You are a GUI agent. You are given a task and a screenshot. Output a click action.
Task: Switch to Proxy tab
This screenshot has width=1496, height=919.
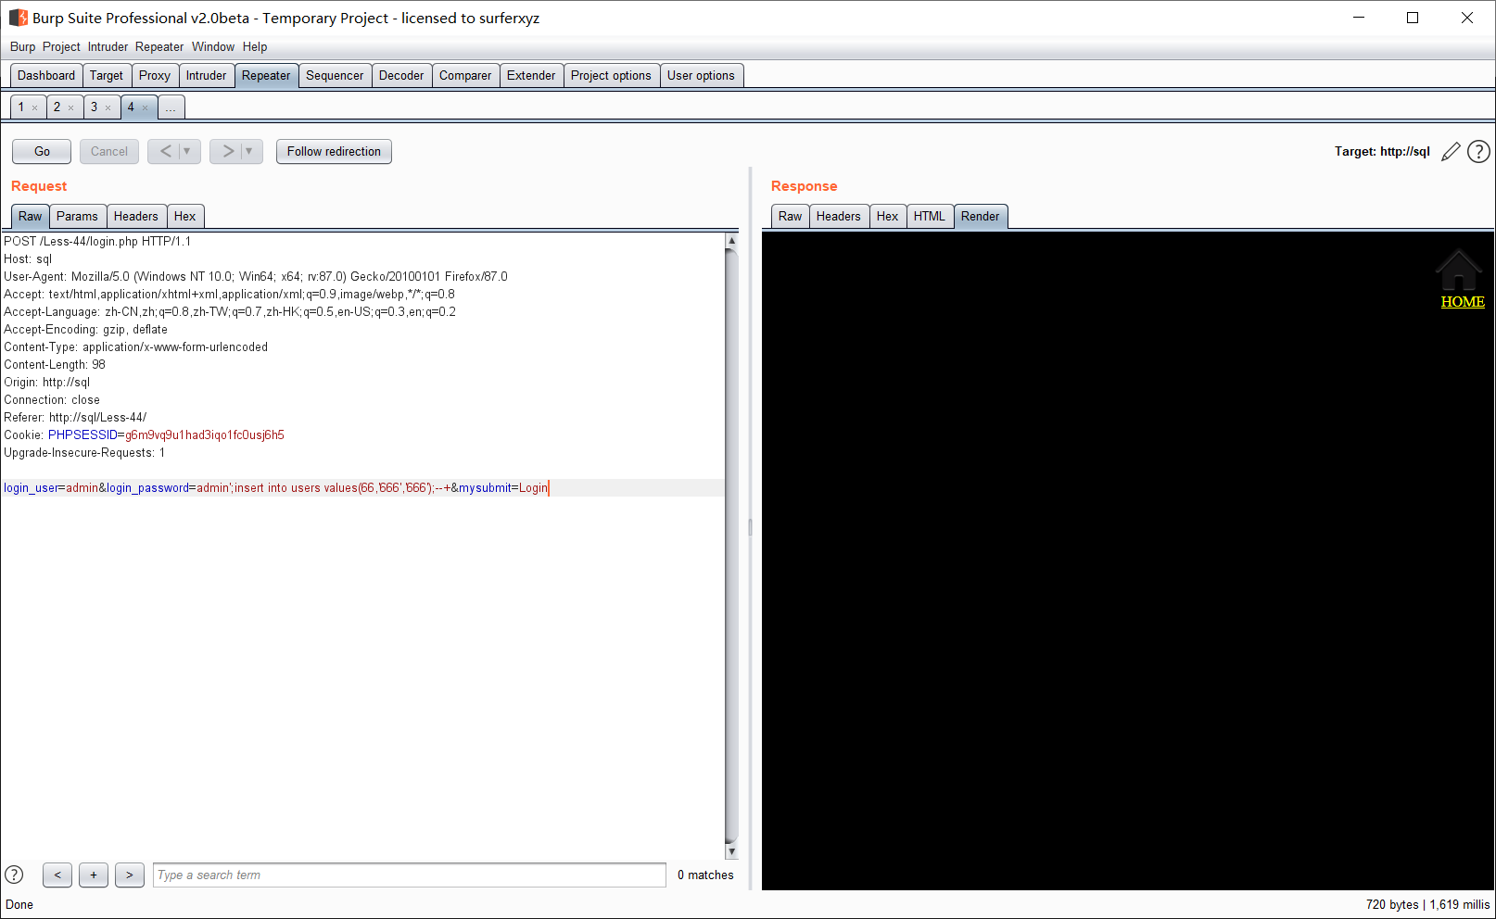[155, 76]
